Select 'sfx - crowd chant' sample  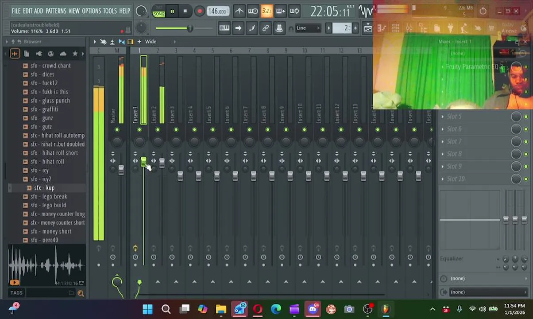point(50,66)
